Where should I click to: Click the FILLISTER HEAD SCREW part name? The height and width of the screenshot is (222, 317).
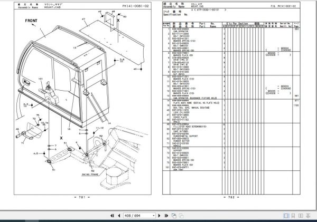click(190, 127)
